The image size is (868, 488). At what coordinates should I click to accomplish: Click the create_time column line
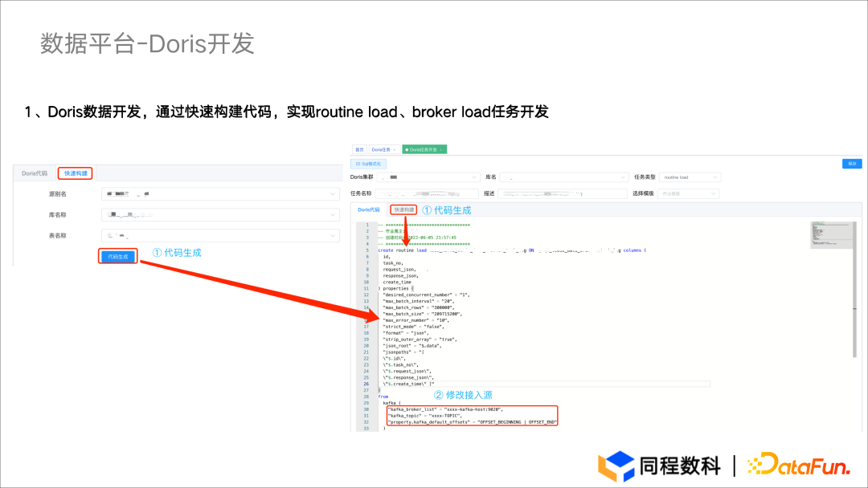397,283
